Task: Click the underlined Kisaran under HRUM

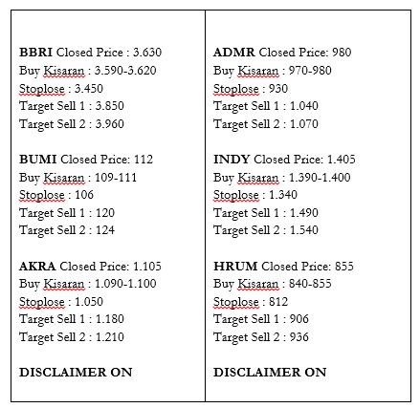Action: (x=258, y=284)
